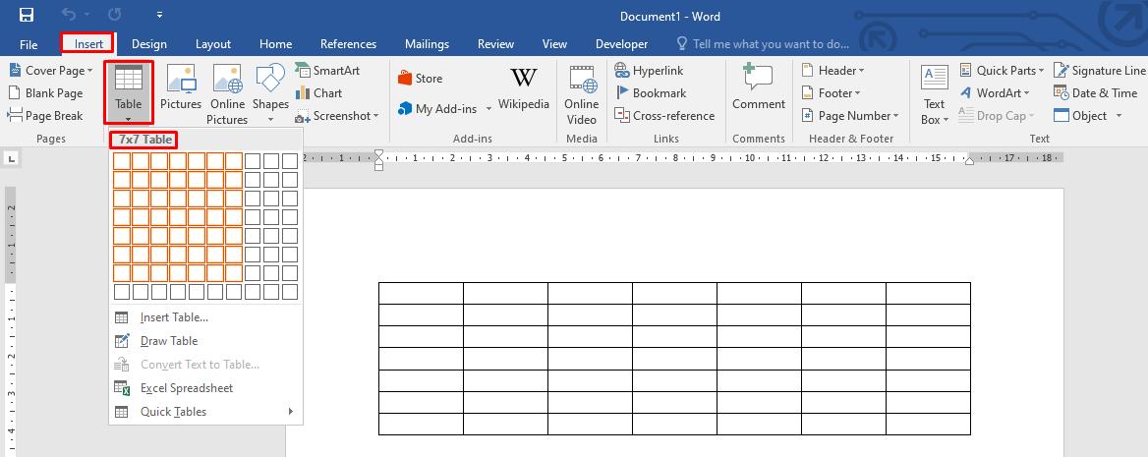Insert an Online Video
Image resolution: width=1148 pixels, height=457 pixels.
pos(581,93)
